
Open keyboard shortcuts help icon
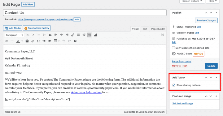[x=75, y=41]
